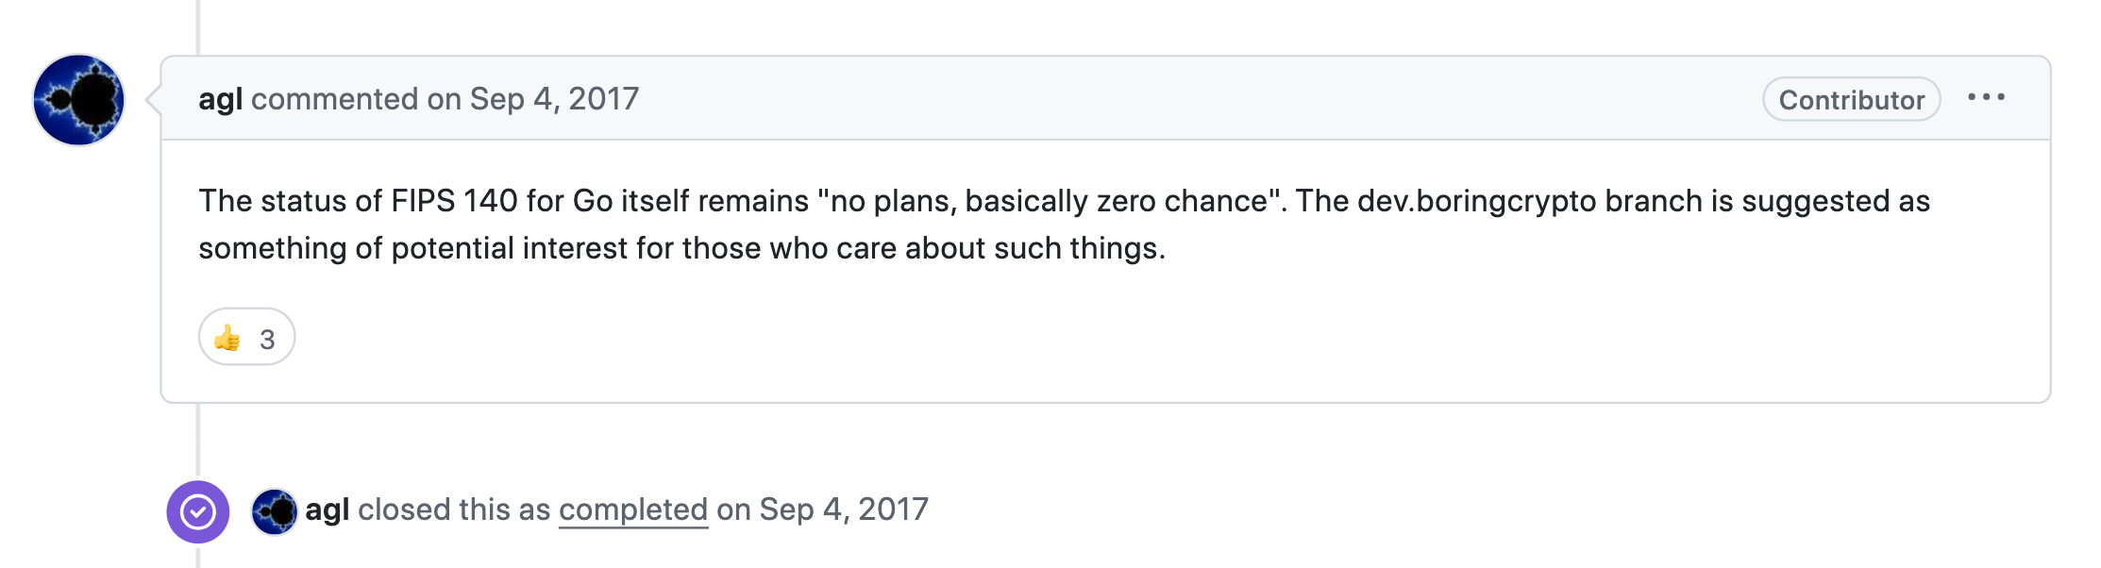This screenshot has height=568, width=2101.
Task: Click agl username in closed event line
Action: pos(328,510)
